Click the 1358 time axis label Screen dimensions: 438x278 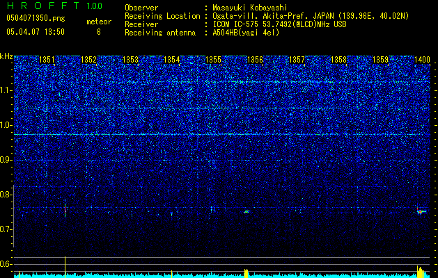click(338, 60)
